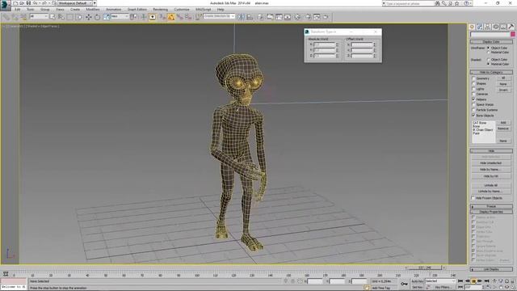Image resolution: width=517 pixels, height=291 pixels.
Task: Open the Rendering menu
Action: (160, 10)
